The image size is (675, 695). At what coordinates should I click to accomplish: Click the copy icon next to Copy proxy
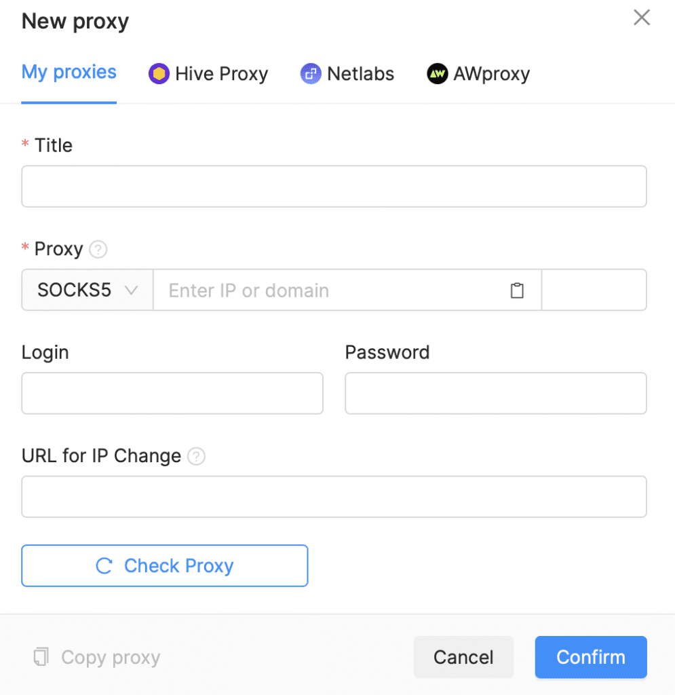[x=41, y=656]
